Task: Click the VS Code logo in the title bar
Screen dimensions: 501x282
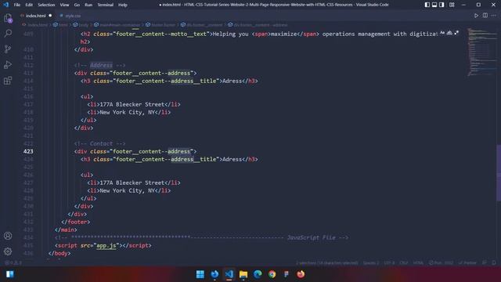Action: 5,5
